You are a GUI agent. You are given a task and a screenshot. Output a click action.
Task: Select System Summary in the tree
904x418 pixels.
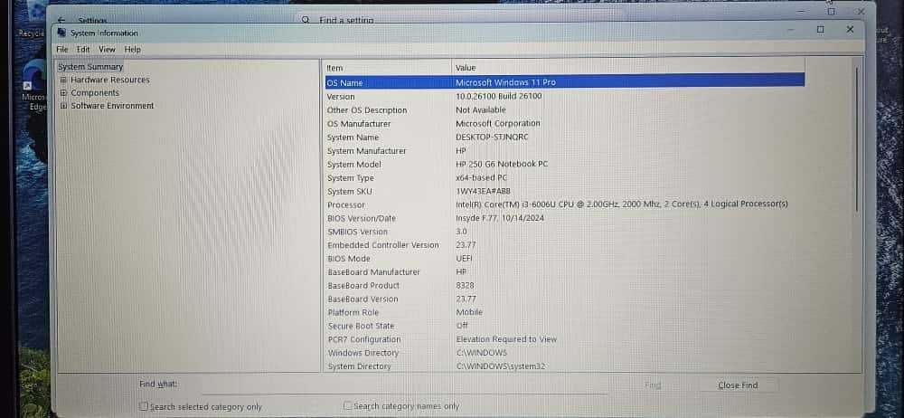90,67
